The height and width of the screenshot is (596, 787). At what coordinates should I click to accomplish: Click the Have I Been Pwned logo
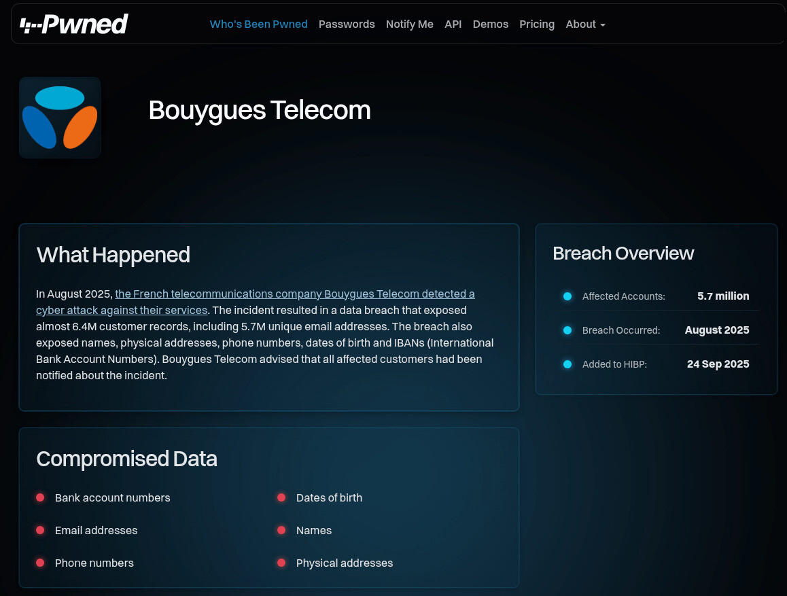coord(74,24)
